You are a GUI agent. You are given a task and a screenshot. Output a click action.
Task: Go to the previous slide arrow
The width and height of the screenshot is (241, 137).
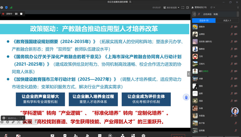coord(2,122)
